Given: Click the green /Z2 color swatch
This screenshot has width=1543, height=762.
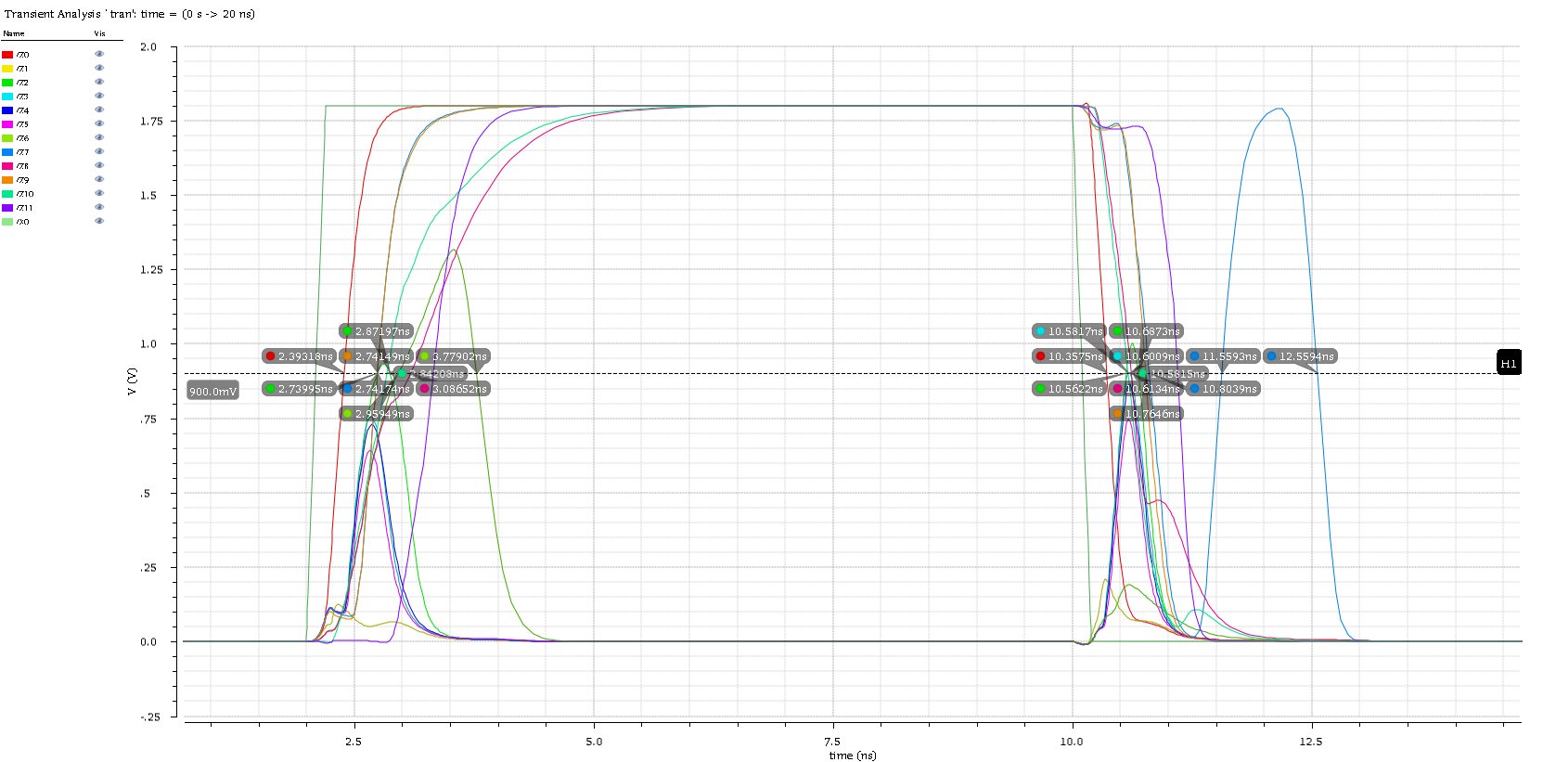Looking at the screenshot, I should pos(7,83).
